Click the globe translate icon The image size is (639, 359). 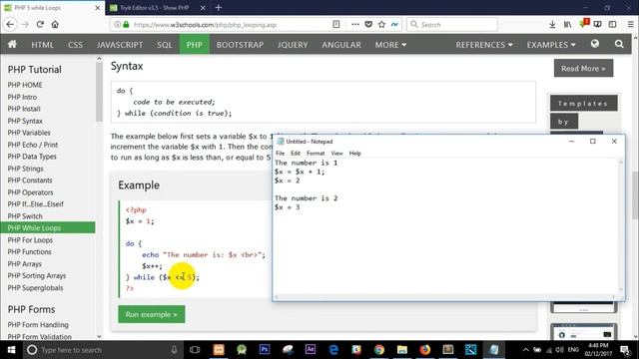595,44
